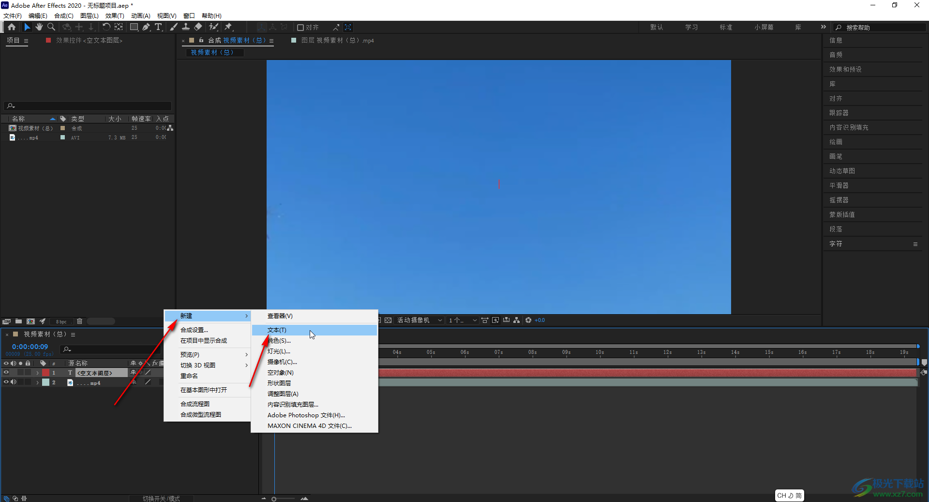Viewport: 929px width, 502px height.
Task: Expand the 切换 3D 视图 submenu
Action: point(208,365)
